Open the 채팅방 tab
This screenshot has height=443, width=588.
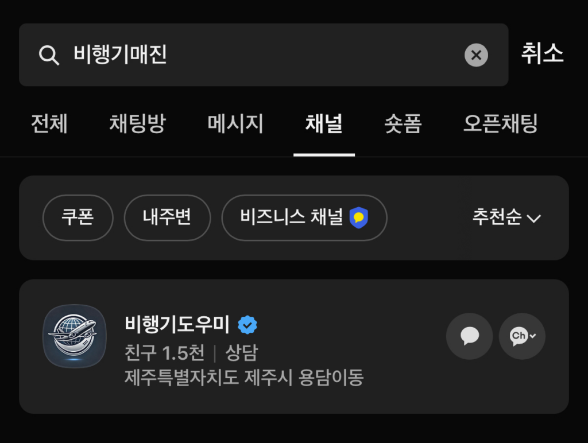(137, 123)
